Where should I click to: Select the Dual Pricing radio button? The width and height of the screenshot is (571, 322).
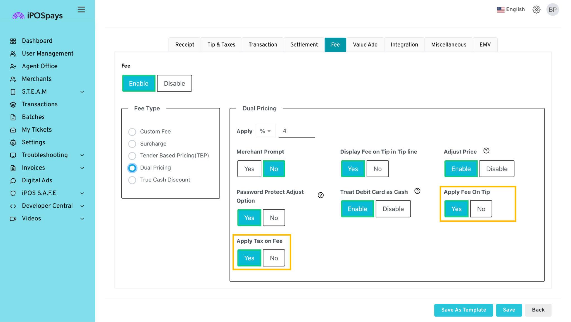point(132,168)
